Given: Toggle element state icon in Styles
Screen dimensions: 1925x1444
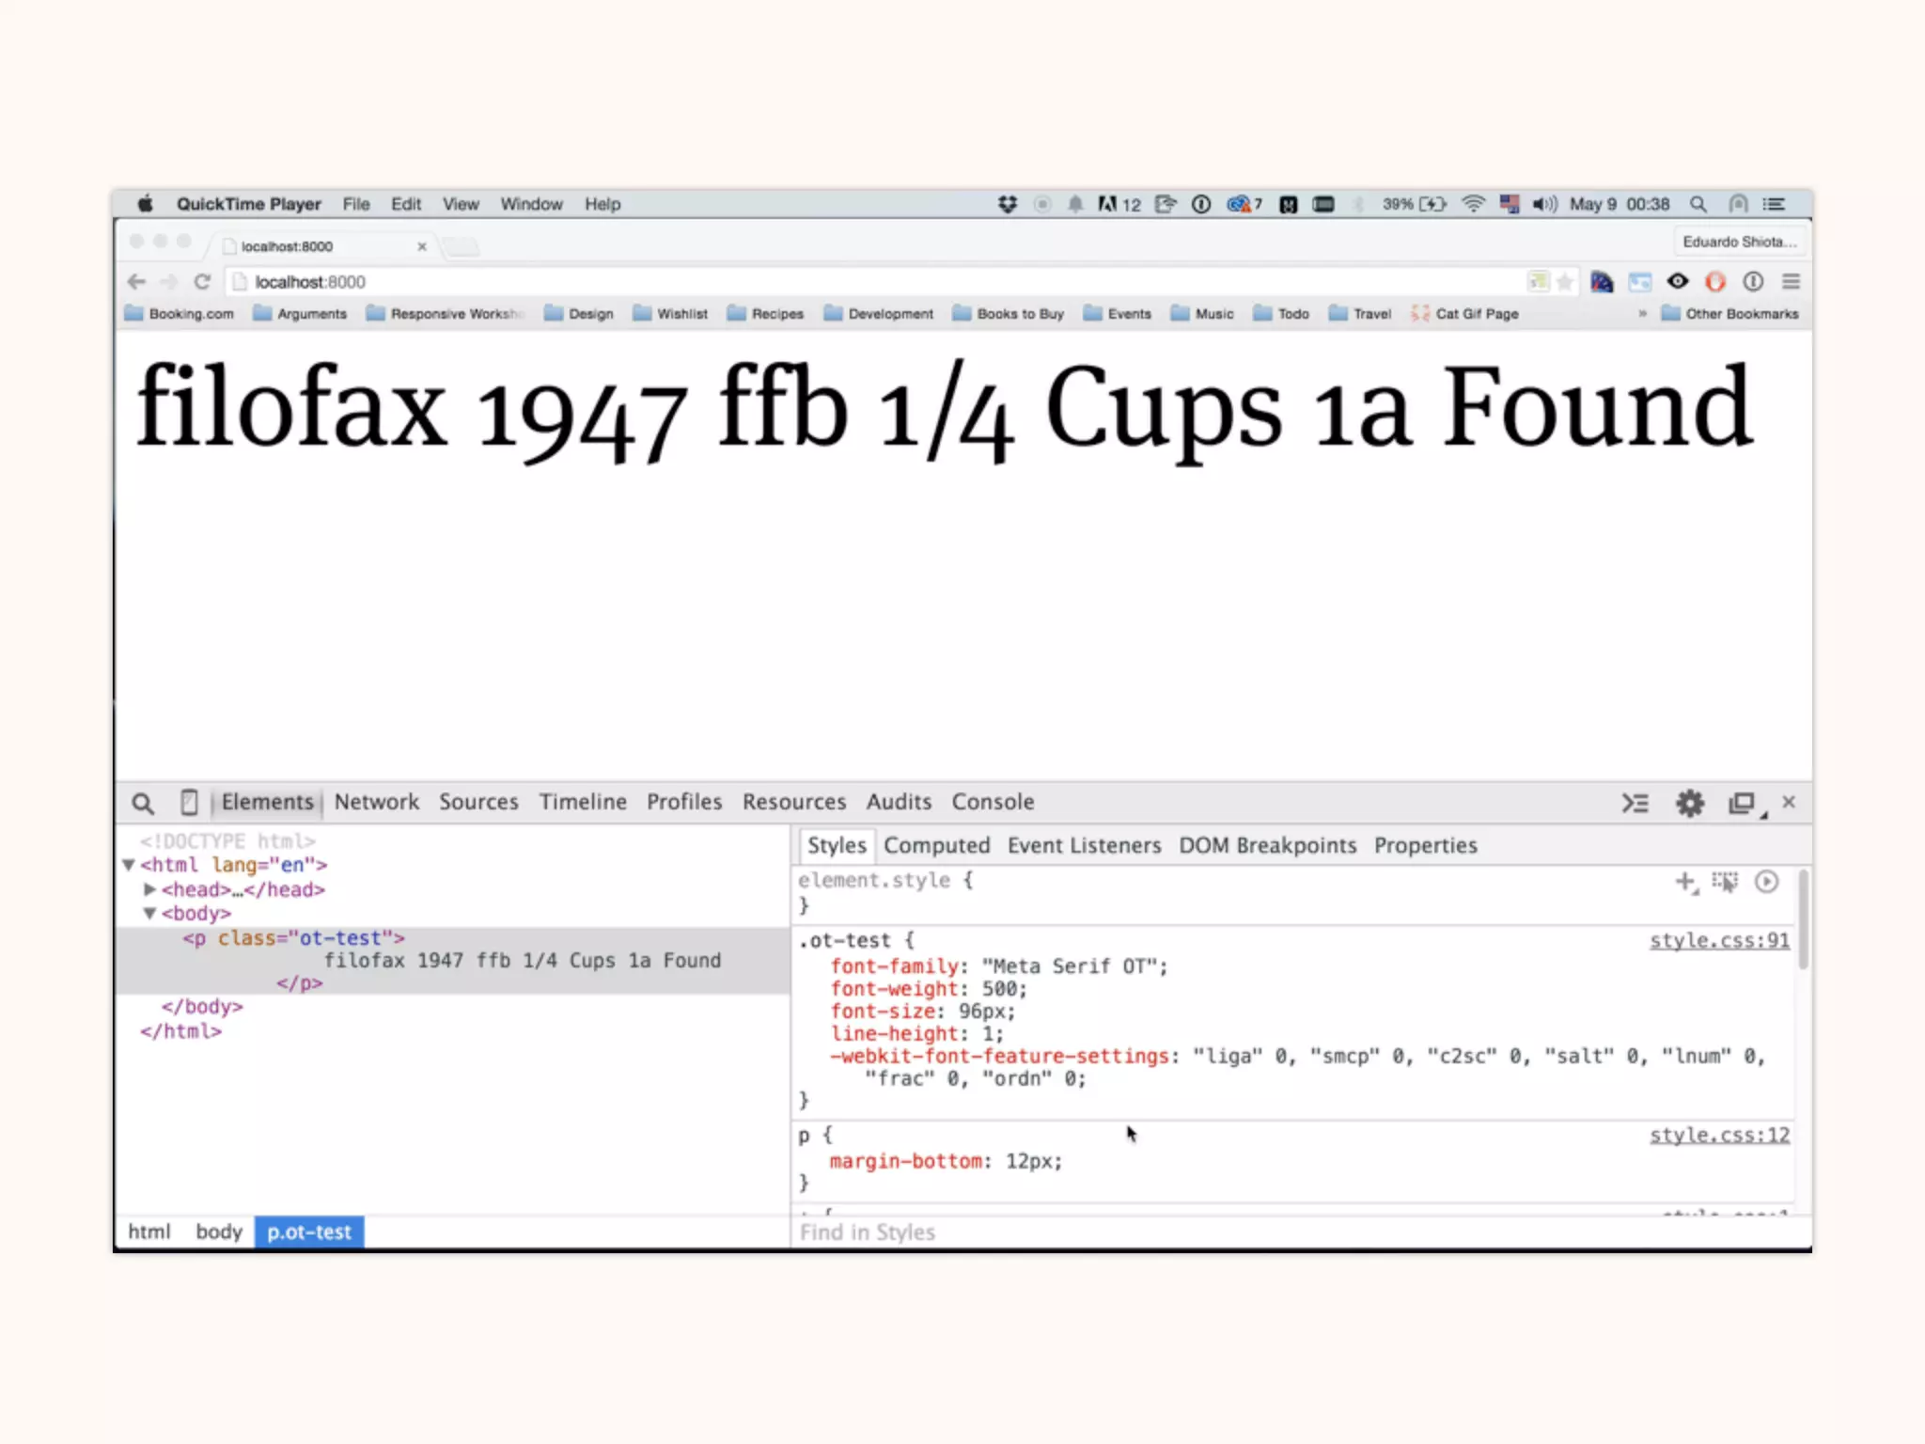Looking at the screenshot, I should [1725, 882].
